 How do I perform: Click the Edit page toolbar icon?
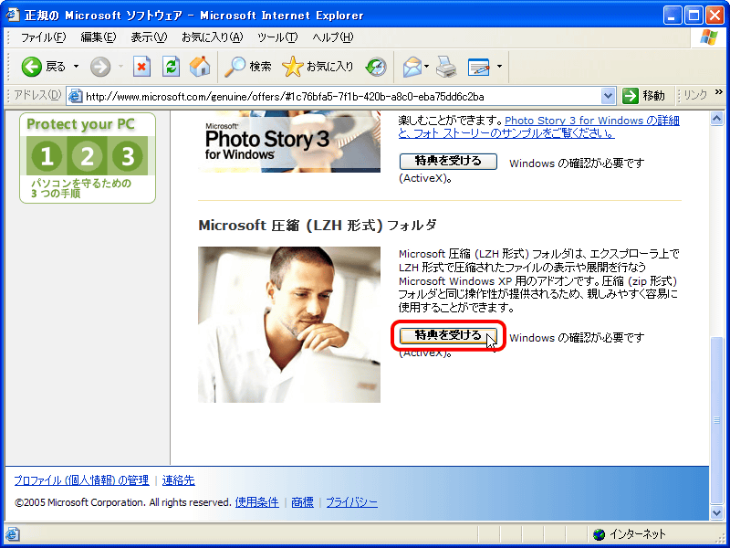click(x=478, y=67)
